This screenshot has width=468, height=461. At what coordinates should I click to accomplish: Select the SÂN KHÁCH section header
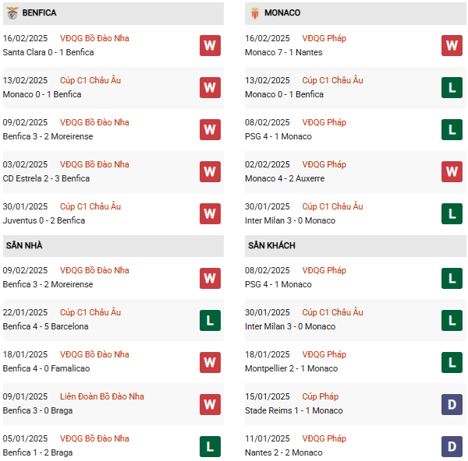point(273,245)
